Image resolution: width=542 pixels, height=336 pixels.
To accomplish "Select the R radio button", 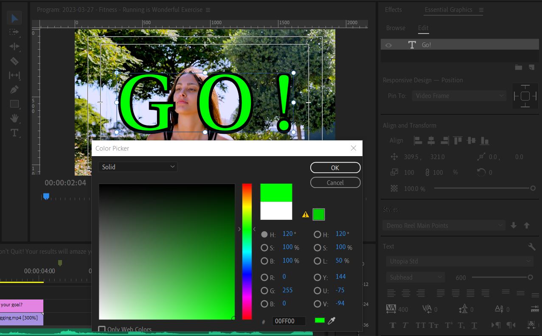I will 264,277.
